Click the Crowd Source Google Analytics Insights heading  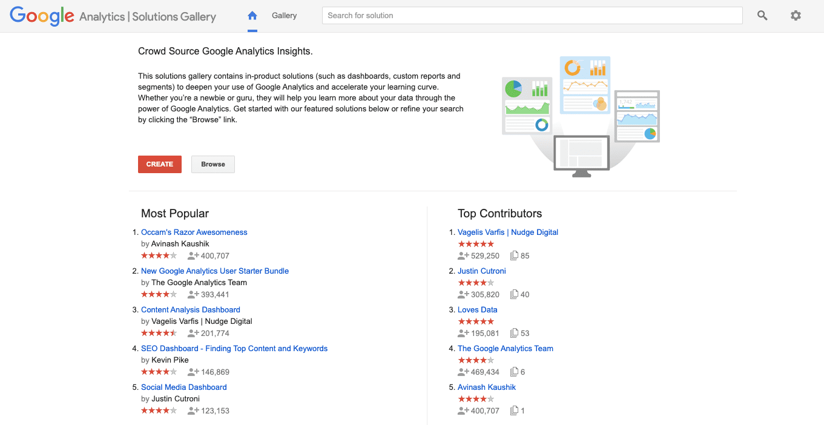[x=225, y=51]
